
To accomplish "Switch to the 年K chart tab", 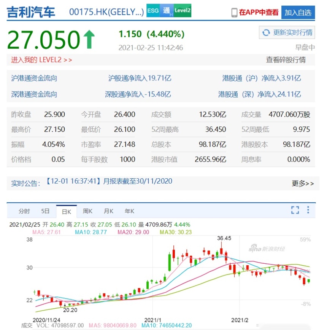I will click(129, 211).
